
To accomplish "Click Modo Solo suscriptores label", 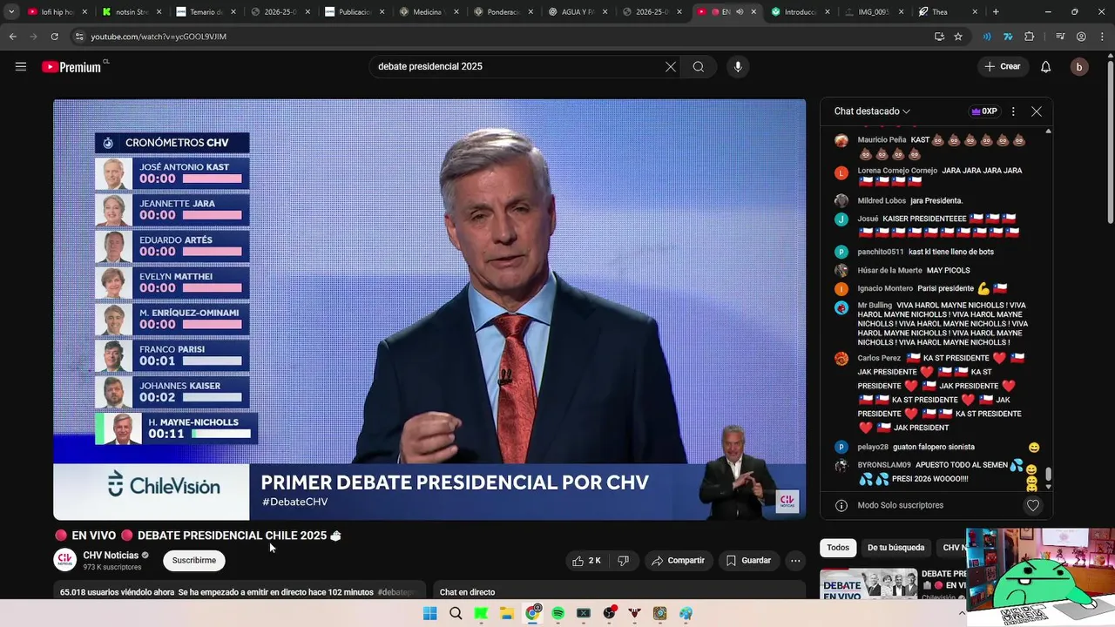I will (900, 505).
